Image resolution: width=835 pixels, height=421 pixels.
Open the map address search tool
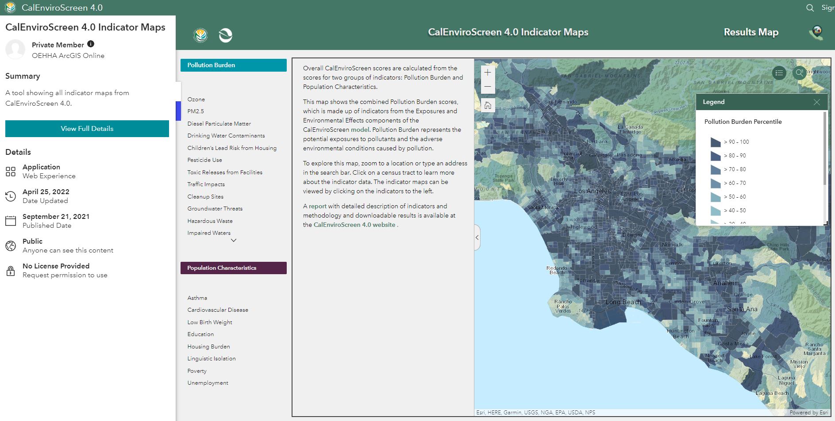click(799, 73)
